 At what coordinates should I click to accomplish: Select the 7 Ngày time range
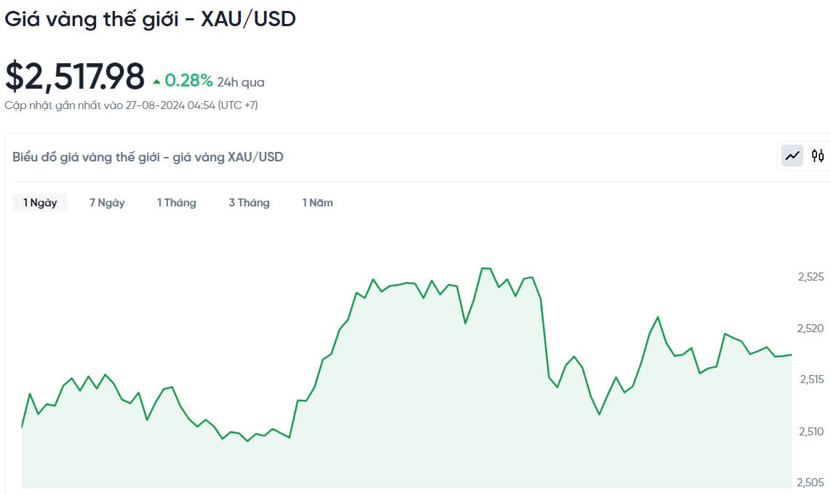pyautogui.click(x=107, y=203)
